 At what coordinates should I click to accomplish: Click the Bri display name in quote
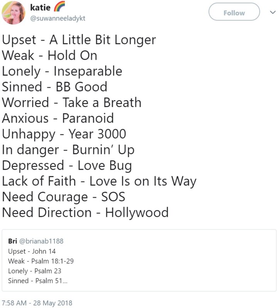point(13,241)
